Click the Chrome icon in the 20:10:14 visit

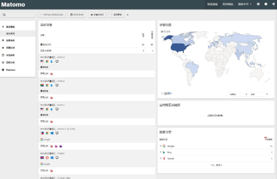click(47, 61)
